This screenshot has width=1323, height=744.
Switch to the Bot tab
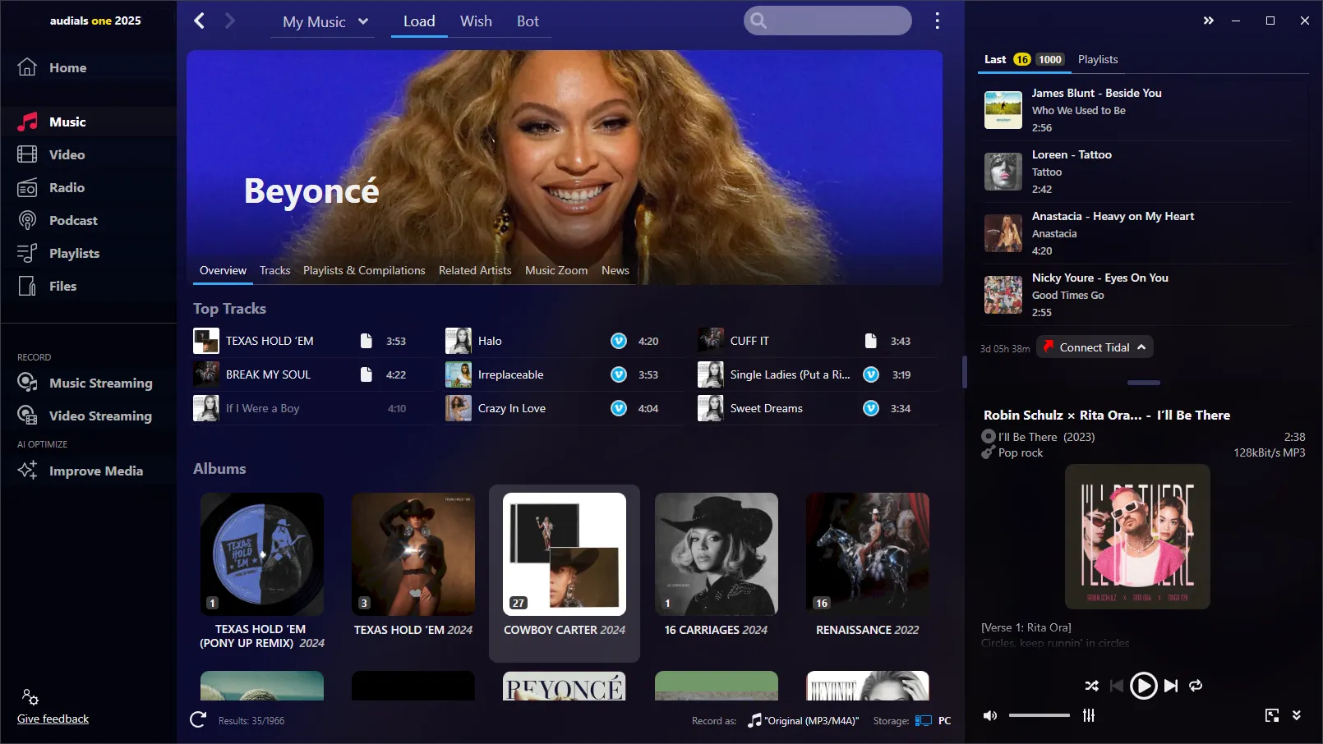[528, 21]
